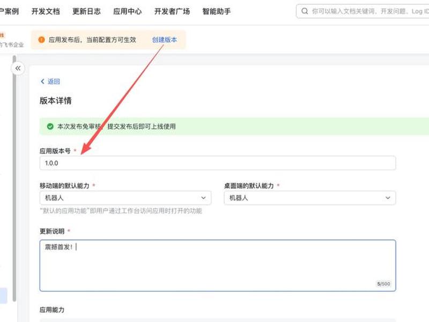Click the 本次发布免审核 notice text
This screenshot has width=429, height=322.
click(x=116, y=126)
